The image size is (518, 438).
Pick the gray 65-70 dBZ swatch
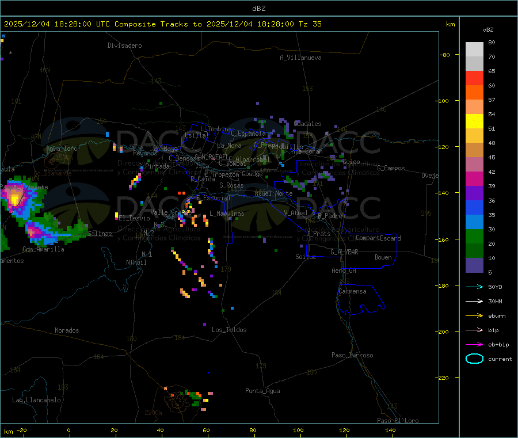click(x=474, y=64)
